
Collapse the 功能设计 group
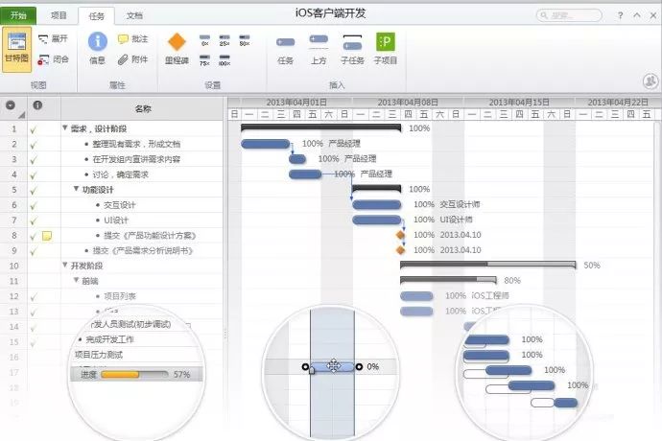[x=76, y=189]
